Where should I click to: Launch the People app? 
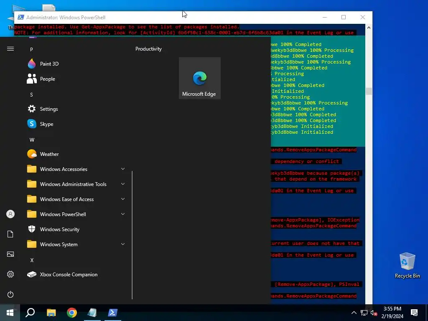tap(76, 79)
